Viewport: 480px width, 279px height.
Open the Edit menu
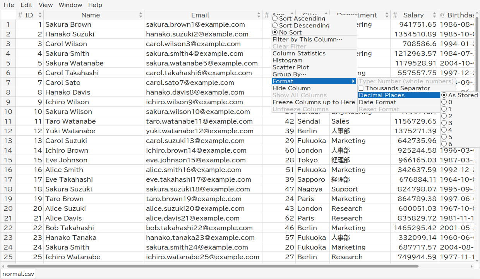pyautogui.click(x=26, y=5)
